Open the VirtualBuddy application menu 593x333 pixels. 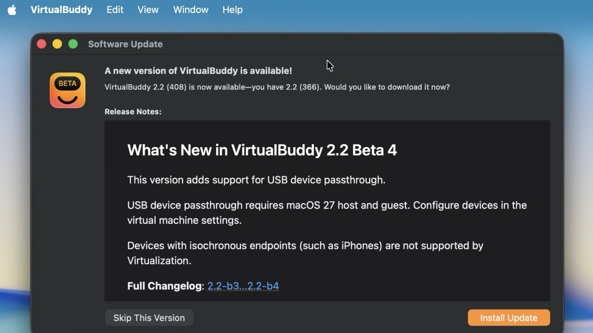[62, 10]
